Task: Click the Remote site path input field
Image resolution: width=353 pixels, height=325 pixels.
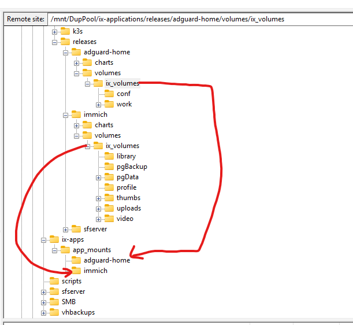Action: (200, 19)
